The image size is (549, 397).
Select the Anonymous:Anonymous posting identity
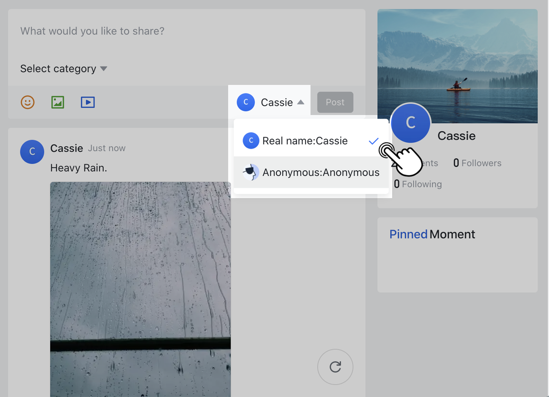pyautogui.click(x=311, y=172)
